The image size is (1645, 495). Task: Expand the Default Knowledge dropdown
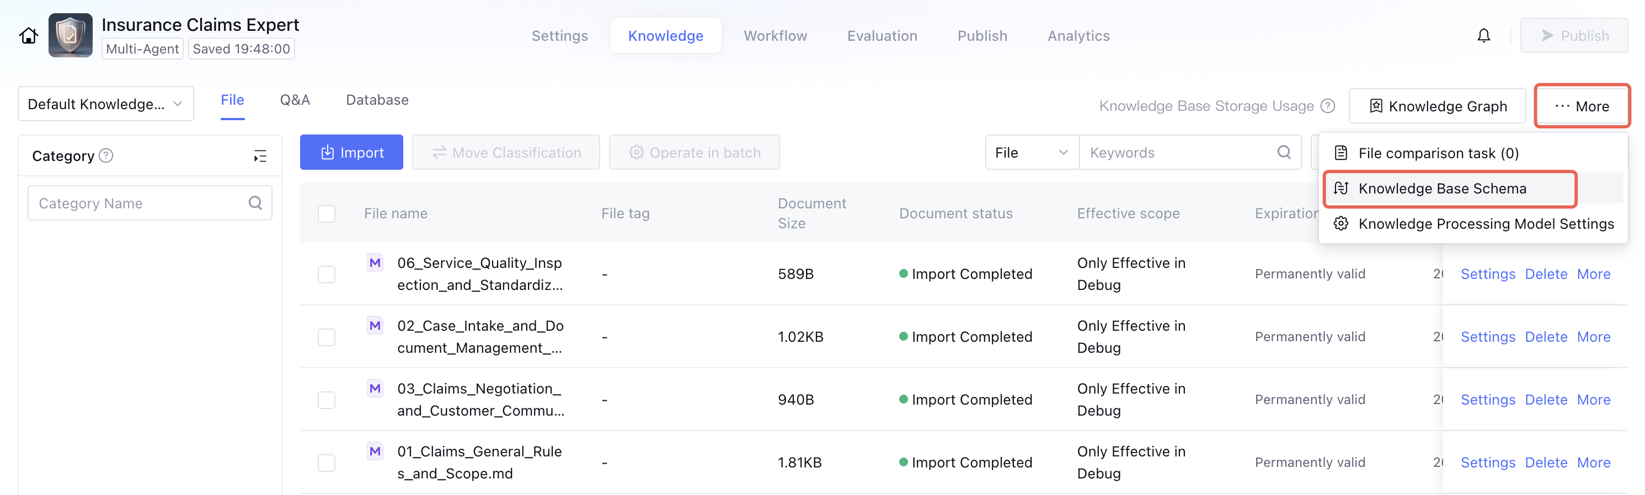(105, 104)
